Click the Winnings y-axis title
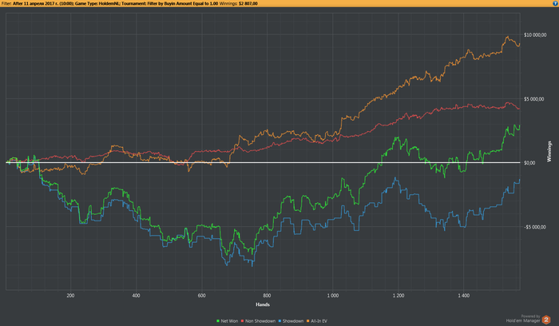Viewport: 559px width, 326px height. point(549,152)
